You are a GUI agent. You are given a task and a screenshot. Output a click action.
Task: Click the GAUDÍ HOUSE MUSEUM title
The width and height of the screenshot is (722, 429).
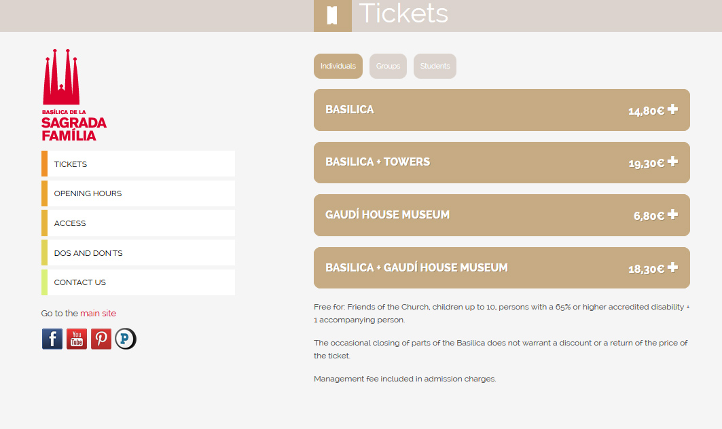coord(387,215)
